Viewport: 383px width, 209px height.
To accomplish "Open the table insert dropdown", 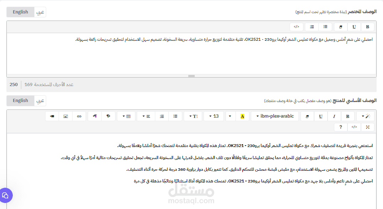I will (x=126, y=116).
